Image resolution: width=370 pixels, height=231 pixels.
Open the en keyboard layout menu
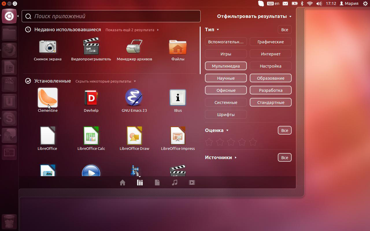point(273,3)
